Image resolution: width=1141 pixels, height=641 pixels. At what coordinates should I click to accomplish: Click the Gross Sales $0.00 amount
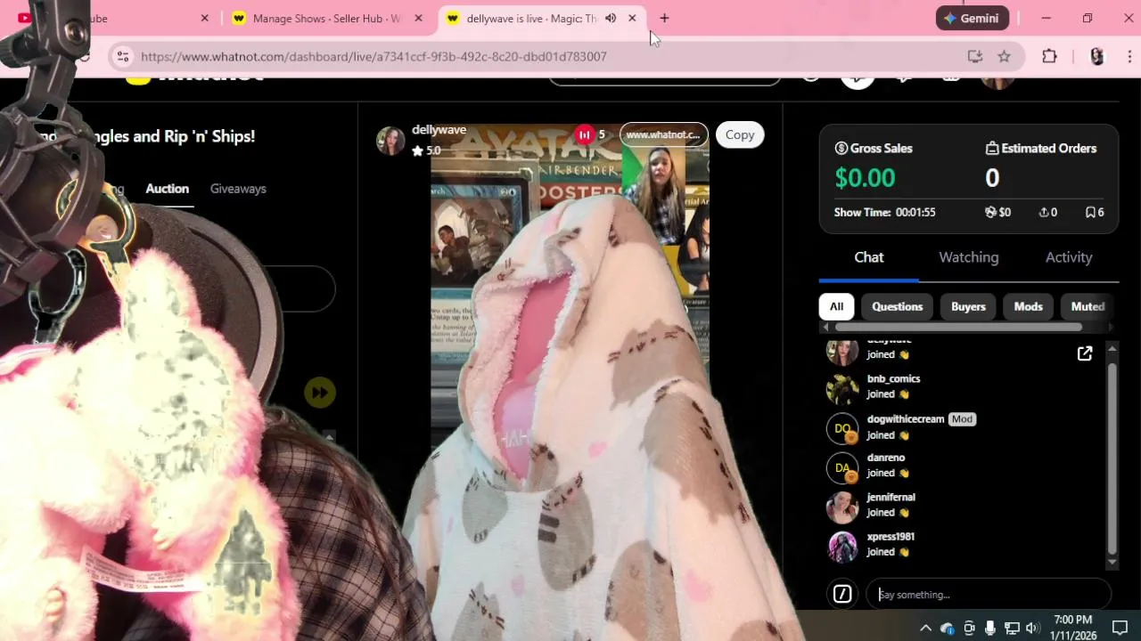[x=865, y=178]
